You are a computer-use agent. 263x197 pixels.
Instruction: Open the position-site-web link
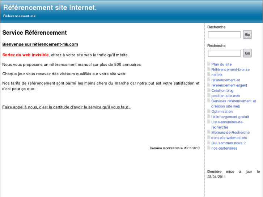point(225,96)
